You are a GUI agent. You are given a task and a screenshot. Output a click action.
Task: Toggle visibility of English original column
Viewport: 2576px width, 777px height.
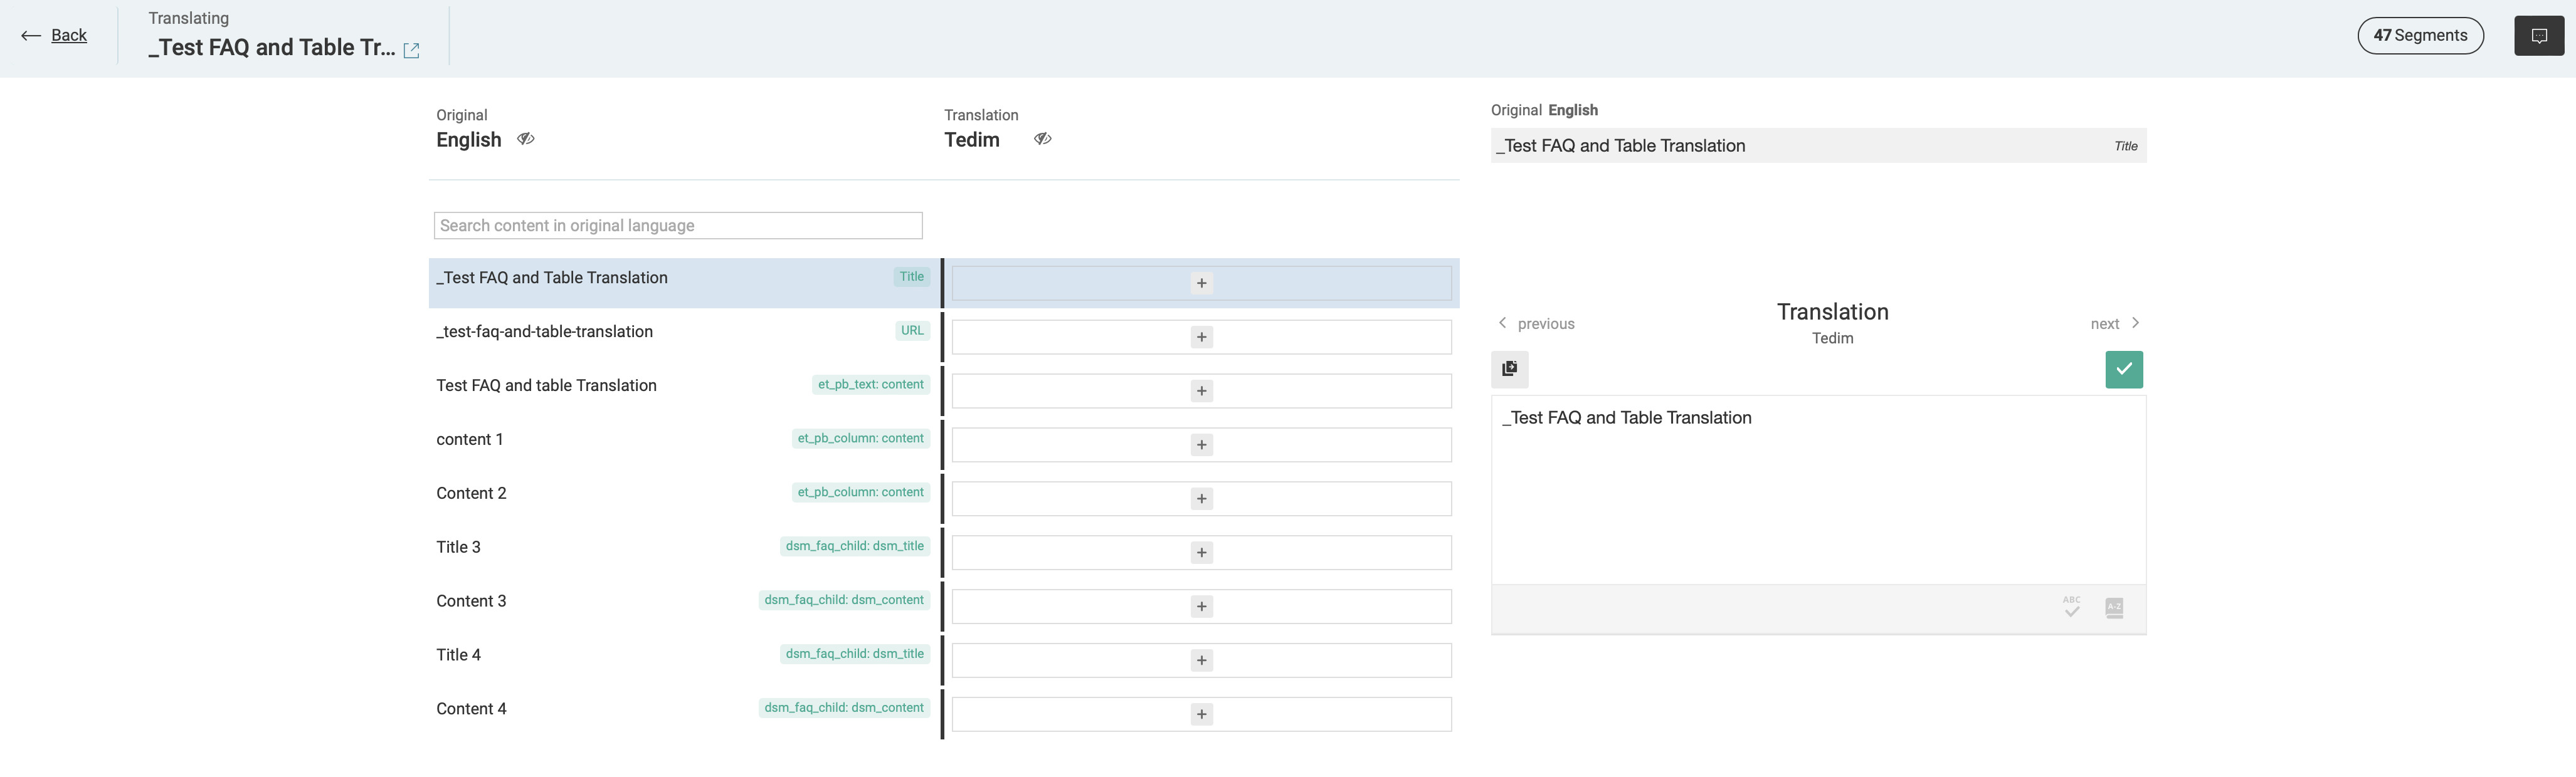pyautogui.click(x=525, y=139)
